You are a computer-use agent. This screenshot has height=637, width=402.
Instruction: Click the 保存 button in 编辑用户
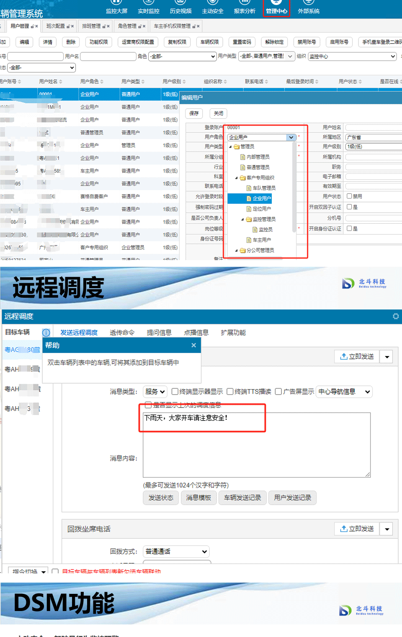tap(194, 113)
